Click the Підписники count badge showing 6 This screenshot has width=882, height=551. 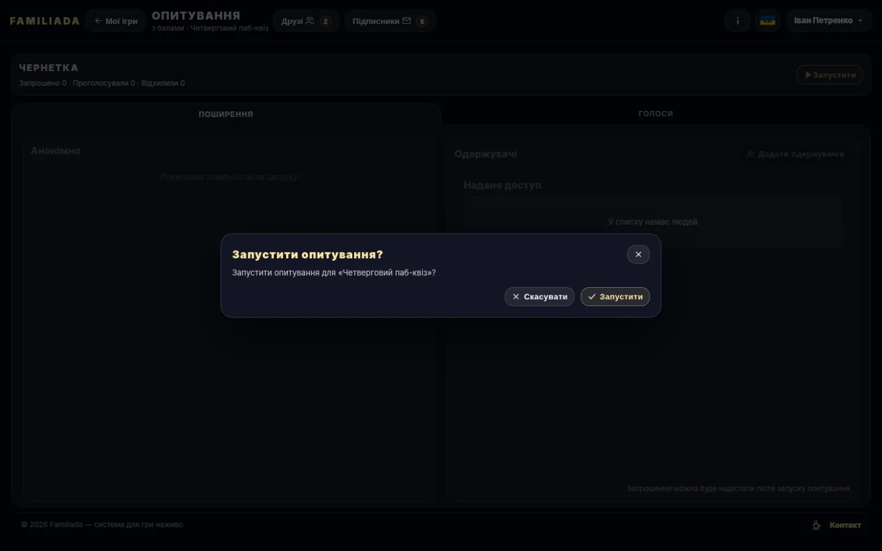pyautogui.click(x=422, y=21)
